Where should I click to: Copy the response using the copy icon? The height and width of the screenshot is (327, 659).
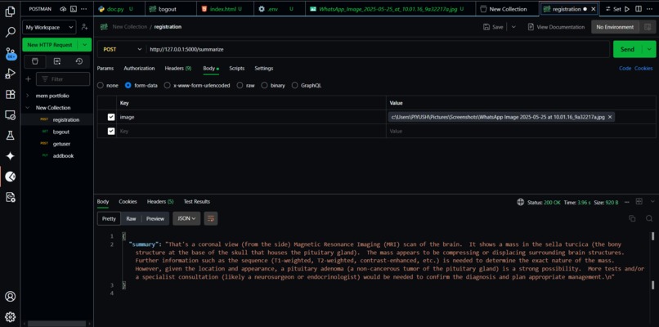tap(632, 218)
